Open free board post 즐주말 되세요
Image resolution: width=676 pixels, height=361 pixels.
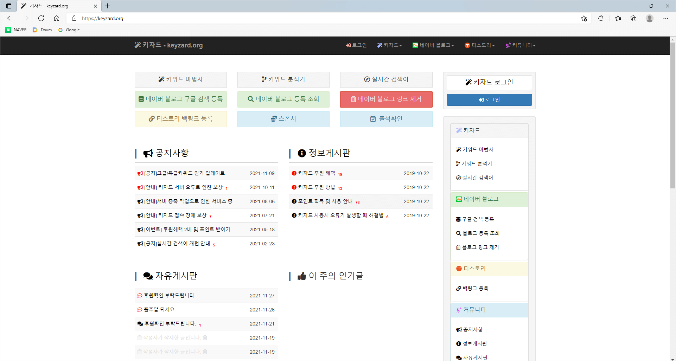[159, 310]
